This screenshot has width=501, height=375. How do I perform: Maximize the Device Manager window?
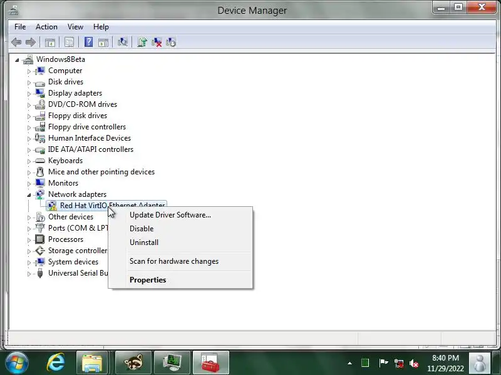(x=458, y=7)
